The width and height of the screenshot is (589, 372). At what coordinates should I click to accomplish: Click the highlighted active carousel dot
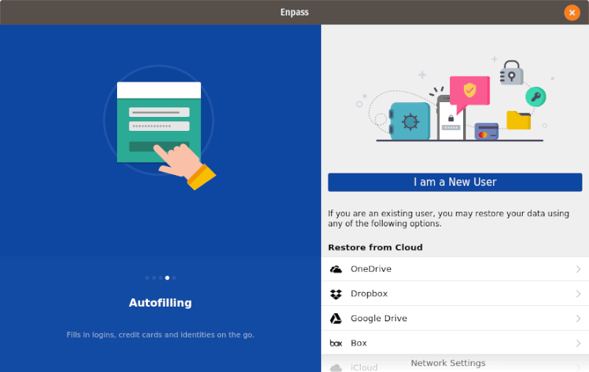point(167,278)
